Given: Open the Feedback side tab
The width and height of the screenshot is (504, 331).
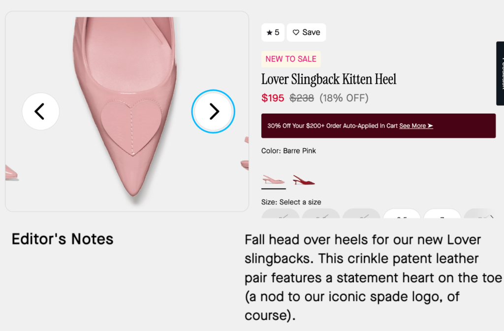Looking at the screenshot, I should (500, 73).
